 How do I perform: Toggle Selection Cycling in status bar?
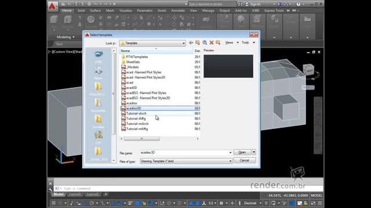144,203
